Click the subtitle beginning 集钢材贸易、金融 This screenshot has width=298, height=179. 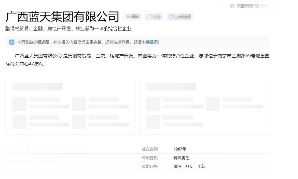click(69, 29)
